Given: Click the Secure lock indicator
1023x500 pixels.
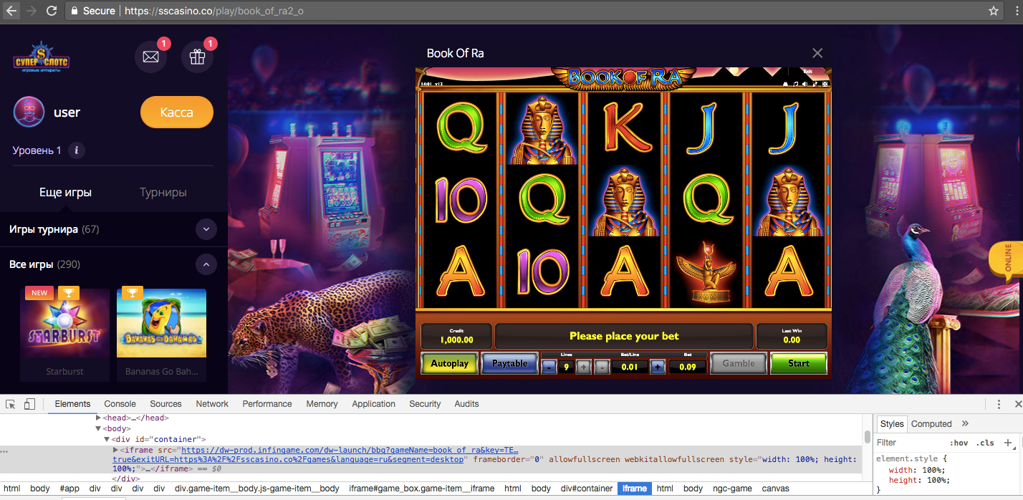Looking at the screenshot, I should [x=93, y=11].
